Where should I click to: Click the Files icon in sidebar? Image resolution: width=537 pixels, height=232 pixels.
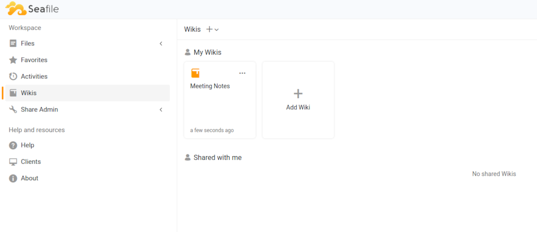[x=13, y=43]
